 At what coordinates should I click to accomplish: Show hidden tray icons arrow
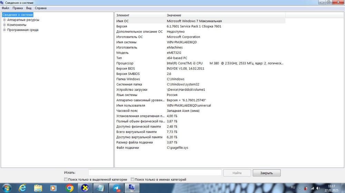[300, 188]
